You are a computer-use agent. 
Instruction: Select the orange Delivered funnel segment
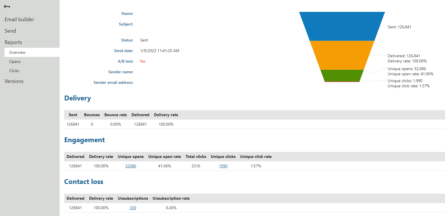(x=342, y=55)
